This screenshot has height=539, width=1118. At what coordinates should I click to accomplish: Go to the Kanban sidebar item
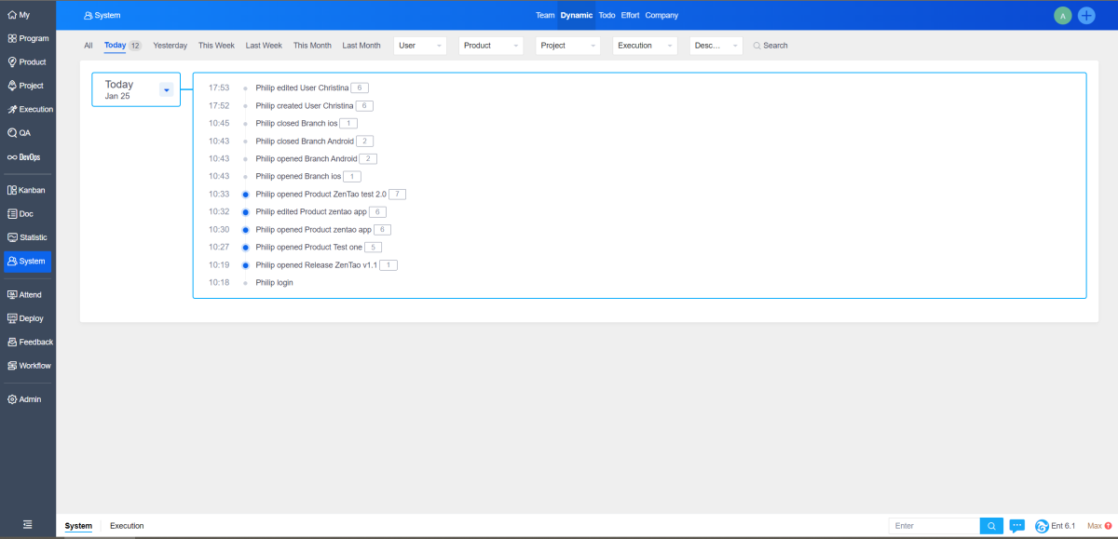27,190
